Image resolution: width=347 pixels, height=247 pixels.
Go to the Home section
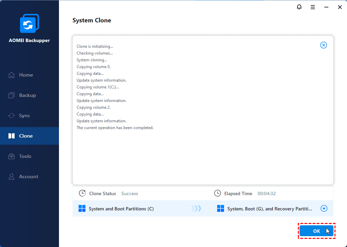(29, 75)
